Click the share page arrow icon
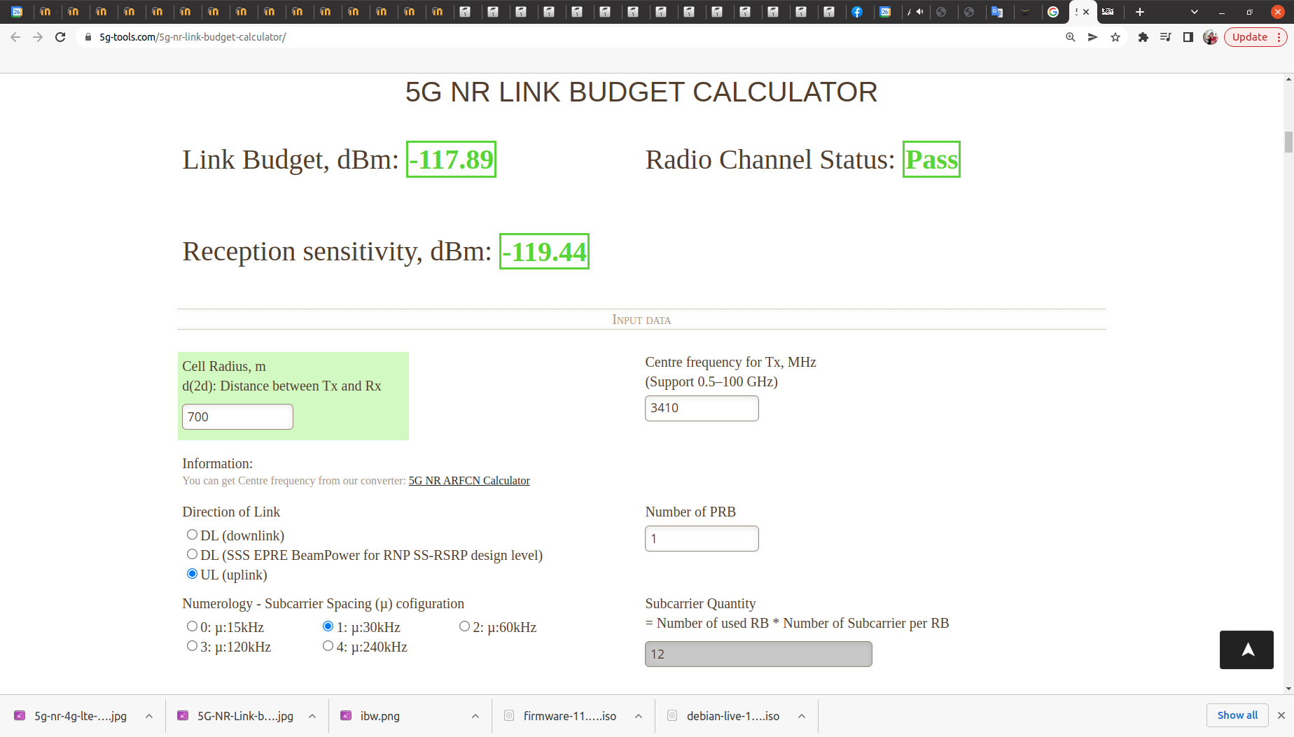Image resolution: width=1294 pixels, height=737 pixels. coord(1092,37)
